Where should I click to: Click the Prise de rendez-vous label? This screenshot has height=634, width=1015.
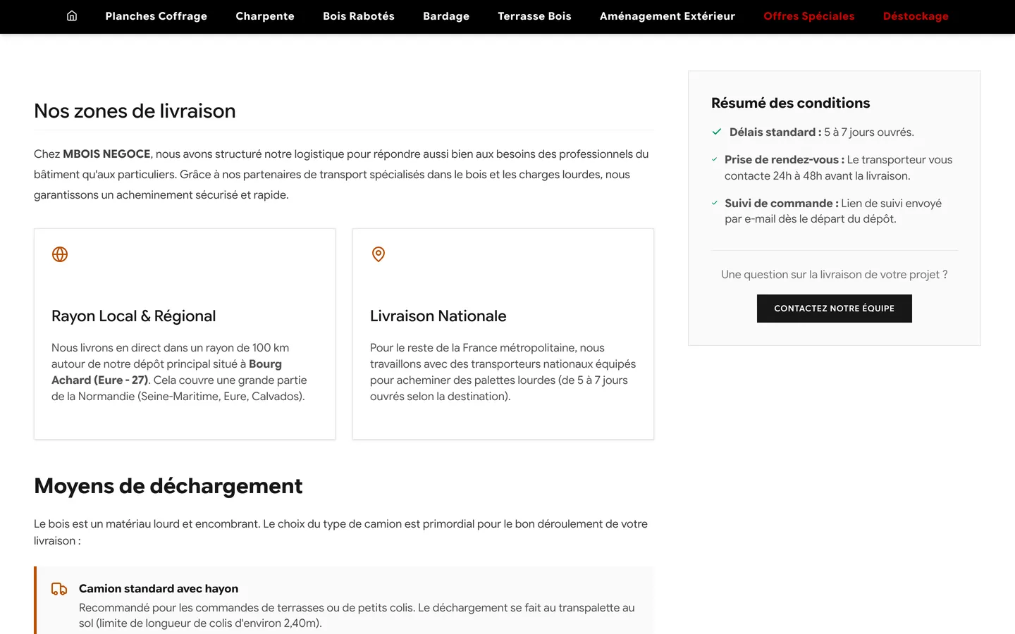(785, 160)
